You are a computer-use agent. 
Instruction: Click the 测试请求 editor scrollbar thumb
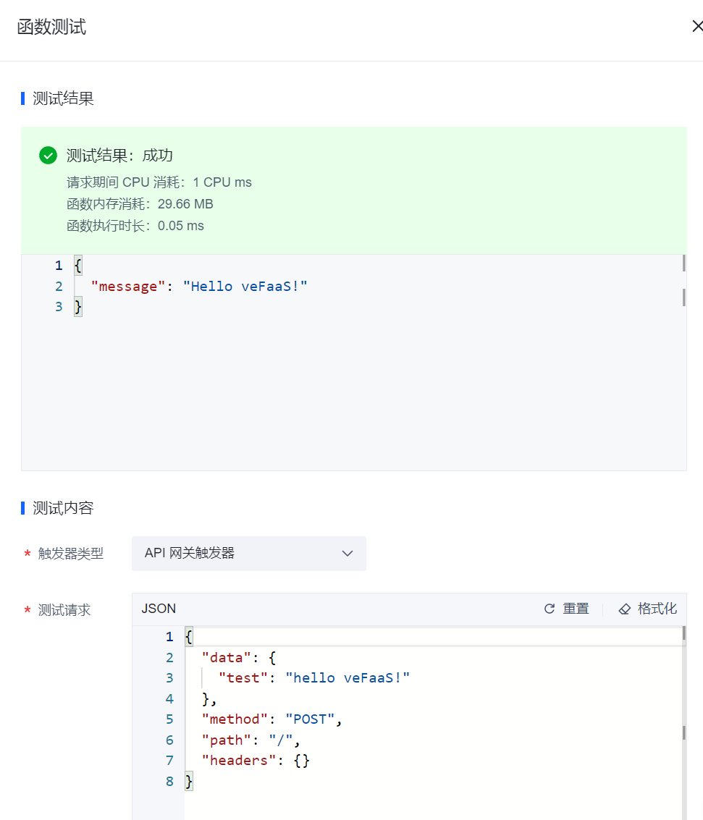coord(683,732)
